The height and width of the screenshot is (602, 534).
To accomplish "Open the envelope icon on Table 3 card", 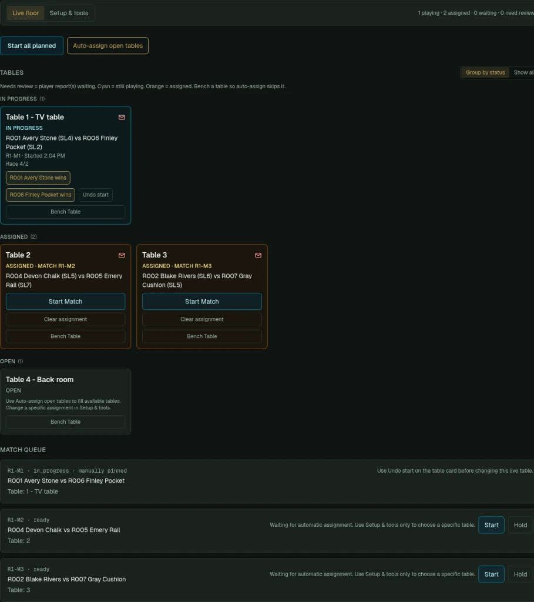I will tap(258, 255).
